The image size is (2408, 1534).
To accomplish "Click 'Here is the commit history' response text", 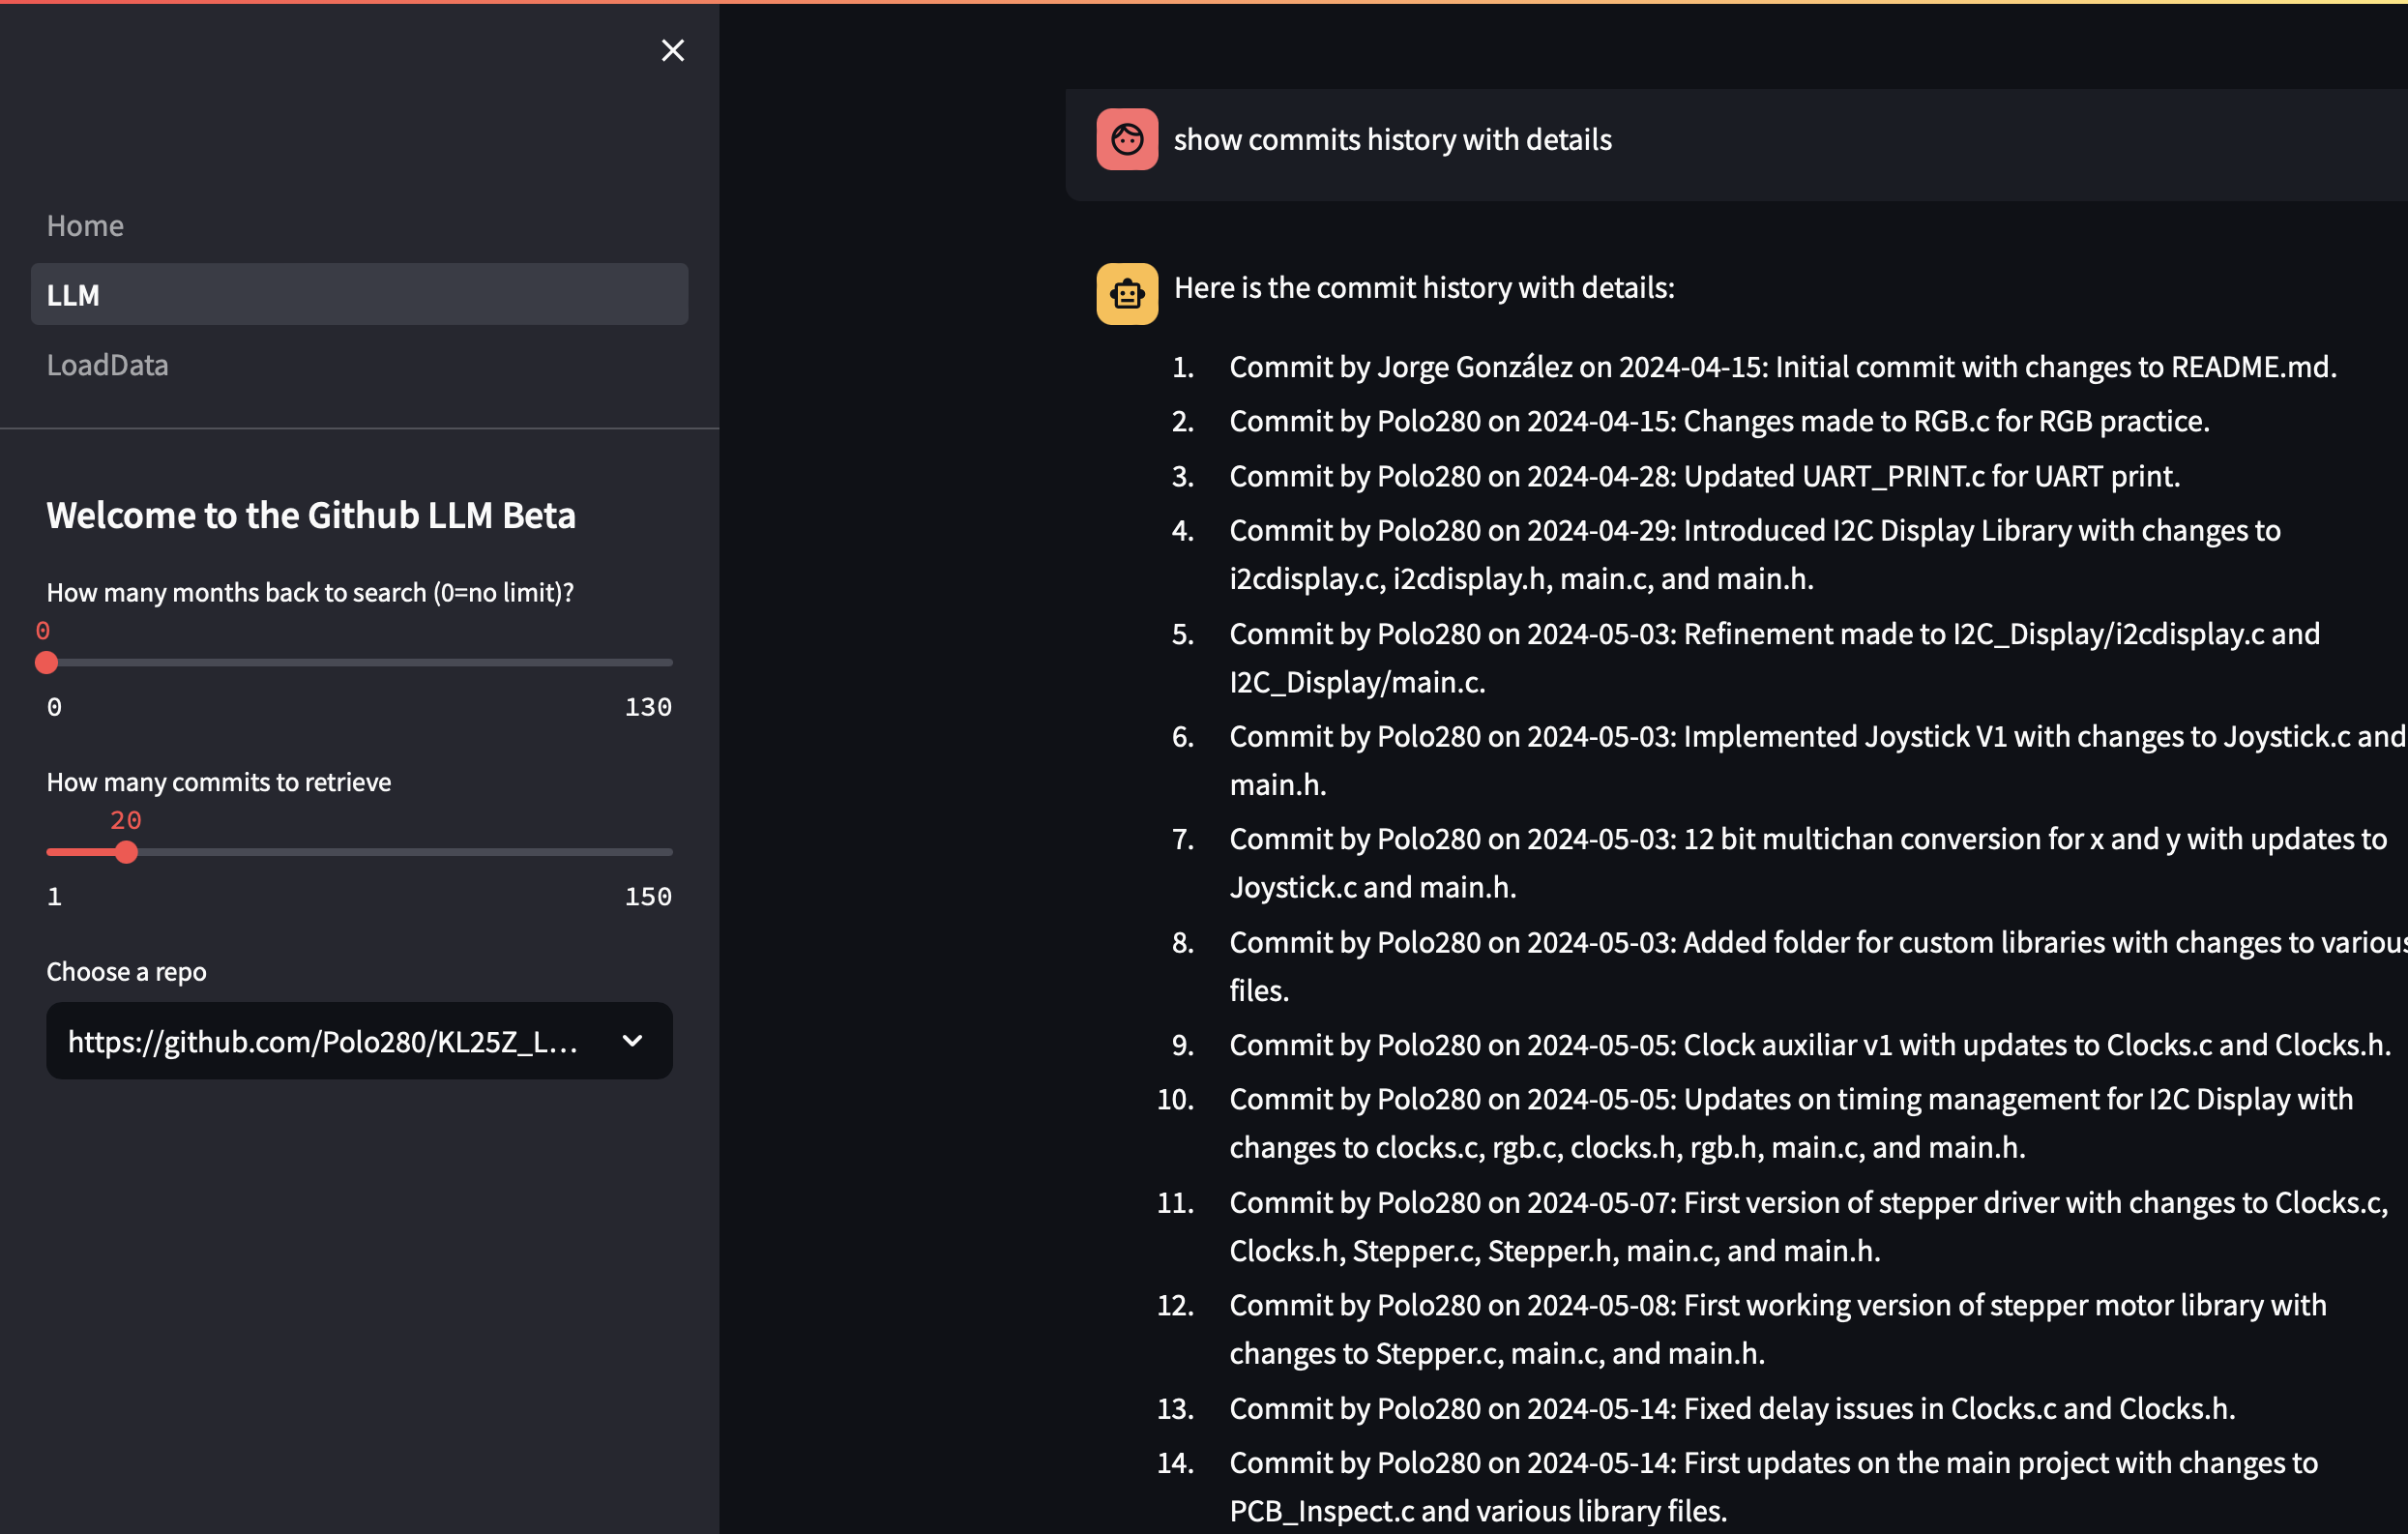I will pos(1422,287).
